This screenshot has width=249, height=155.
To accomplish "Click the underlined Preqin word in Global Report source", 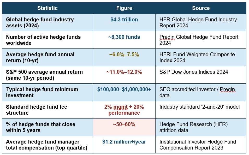I will pos(167,37).
